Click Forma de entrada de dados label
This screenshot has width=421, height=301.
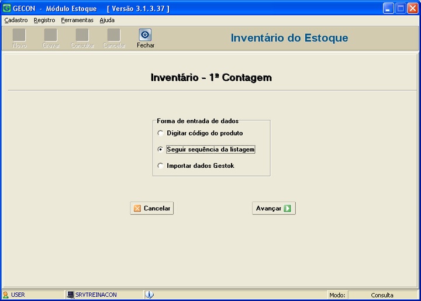pos(198,121)
